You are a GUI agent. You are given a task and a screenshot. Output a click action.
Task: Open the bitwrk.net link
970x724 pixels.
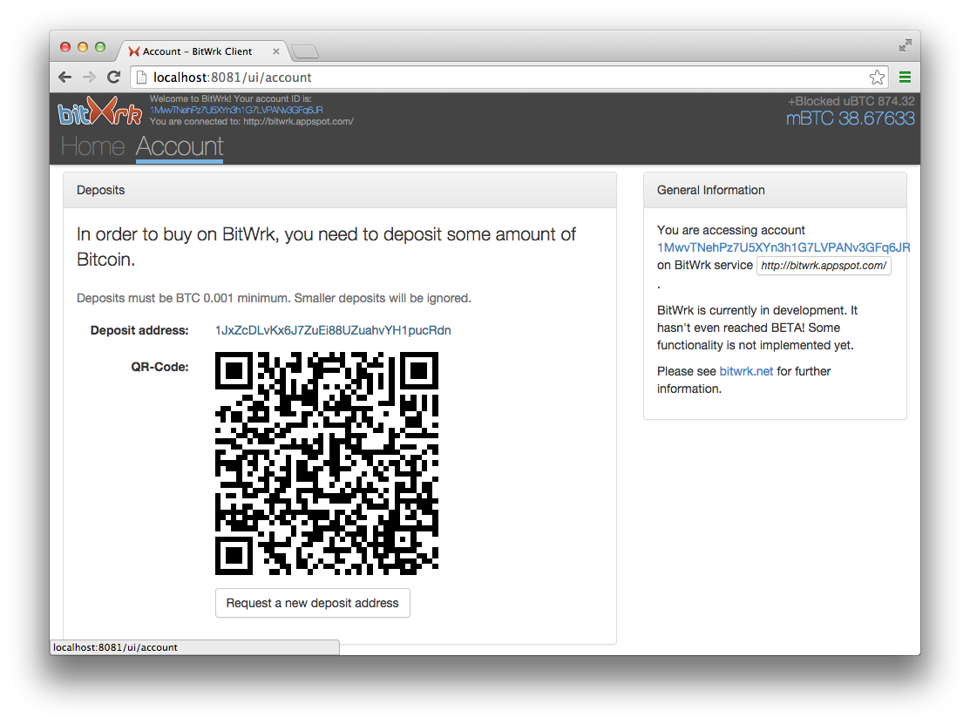746,371
